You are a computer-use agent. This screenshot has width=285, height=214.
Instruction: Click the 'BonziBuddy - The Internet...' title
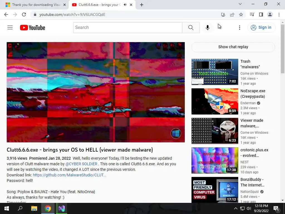(x=252, y=182)
